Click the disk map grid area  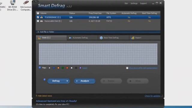[98, 54]
